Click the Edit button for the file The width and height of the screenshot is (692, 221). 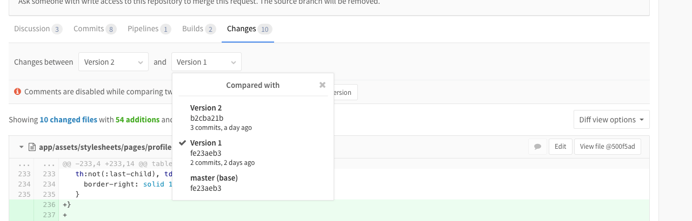click(560, 147)
